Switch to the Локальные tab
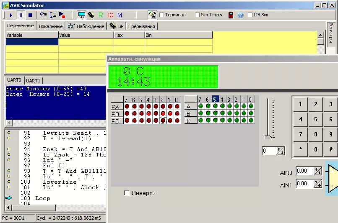This screenshot has height=223, width=338. [51, 26]
